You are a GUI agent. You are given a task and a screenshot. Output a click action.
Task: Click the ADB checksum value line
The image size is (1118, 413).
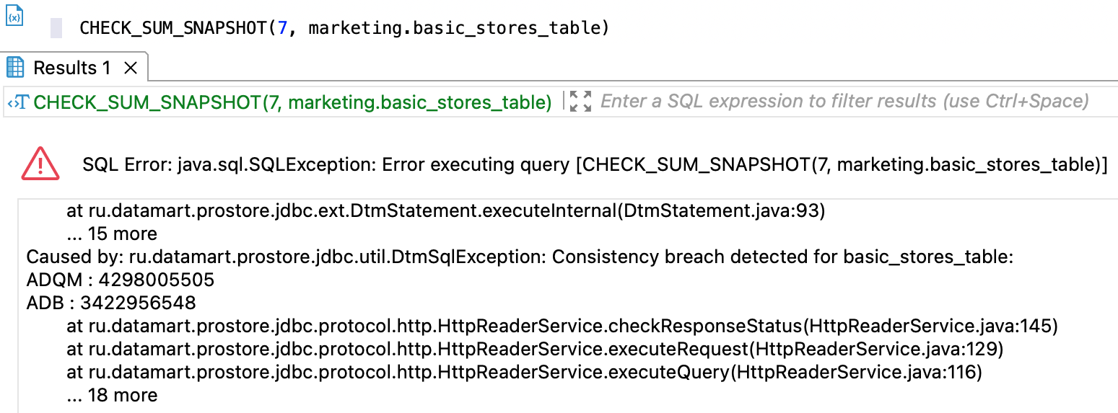point(111,303)
